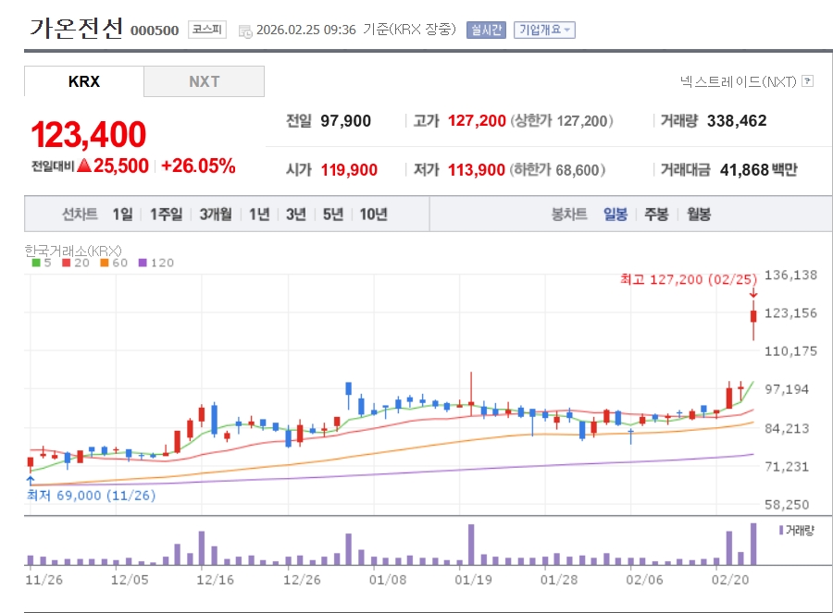833x613 pixels.
Task: Click the 코스피 market badge
Action: click(x=206, y=30)
